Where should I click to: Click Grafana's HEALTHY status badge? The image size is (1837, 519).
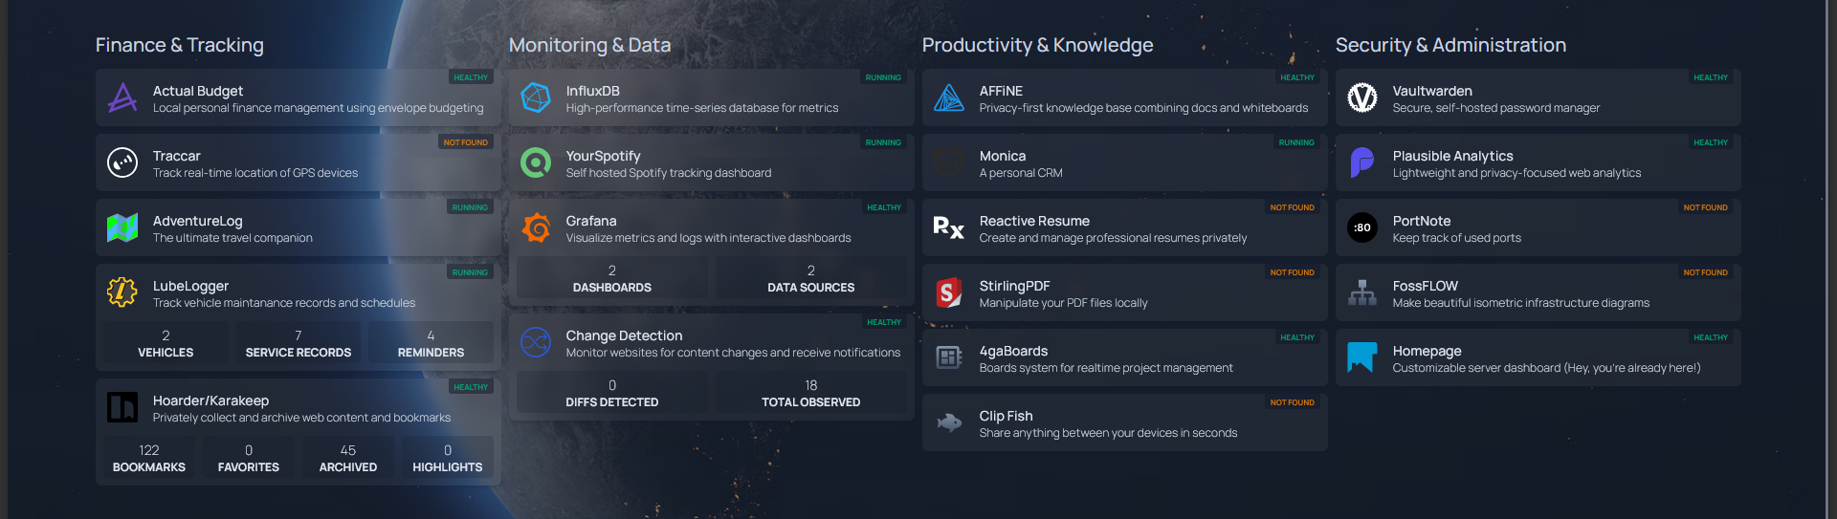click(x=884, y=207)
